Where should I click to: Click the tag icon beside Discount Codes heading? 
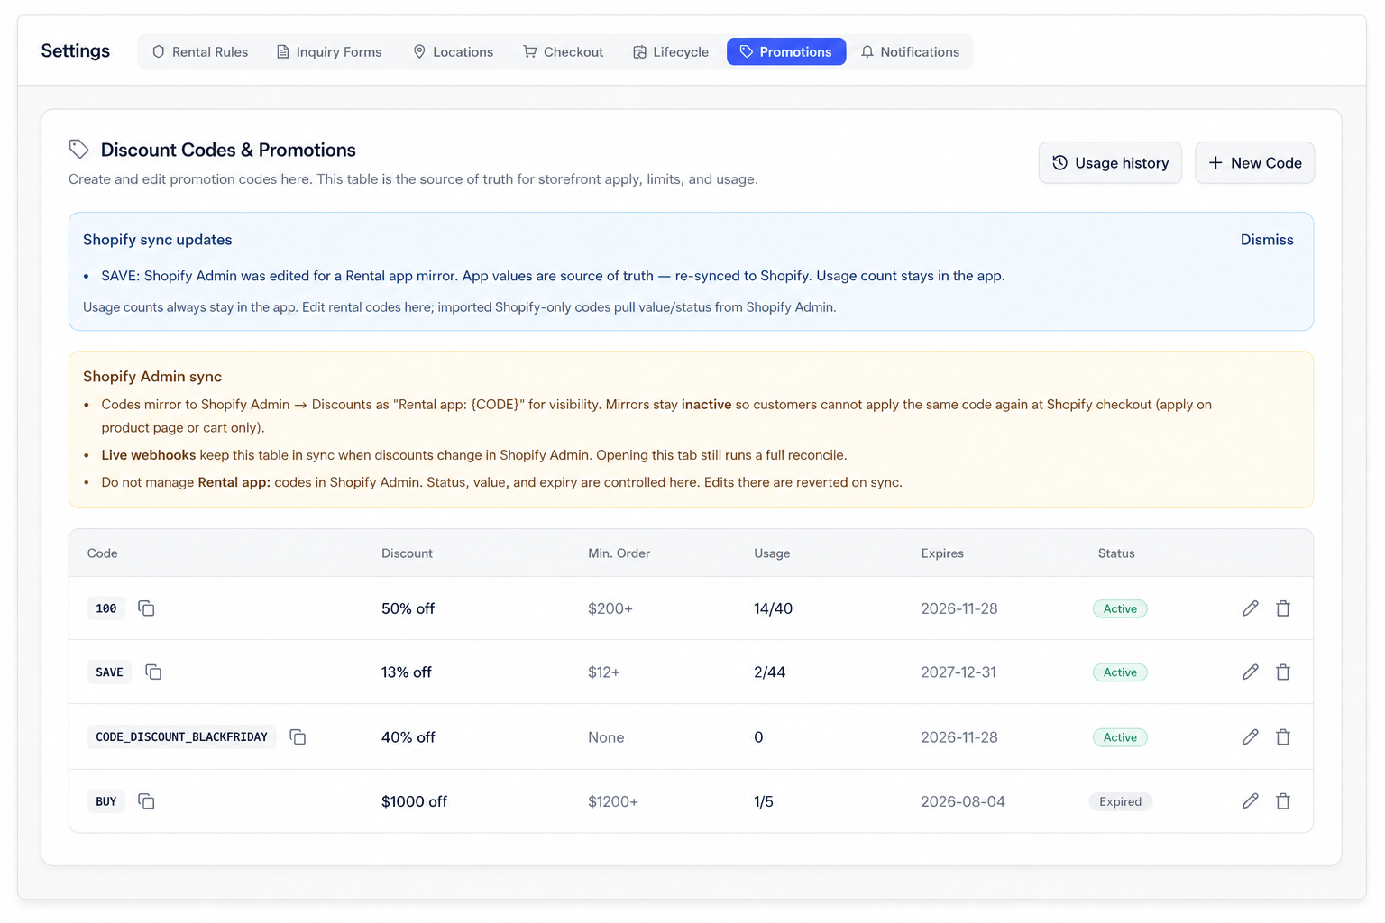[79, 150]
